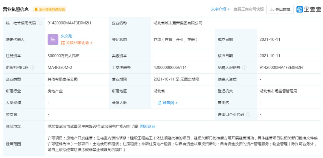Click the bell icon in 发生变更时通知我
This screenshot has width=323, height=158.
click(x=36, y=10)
